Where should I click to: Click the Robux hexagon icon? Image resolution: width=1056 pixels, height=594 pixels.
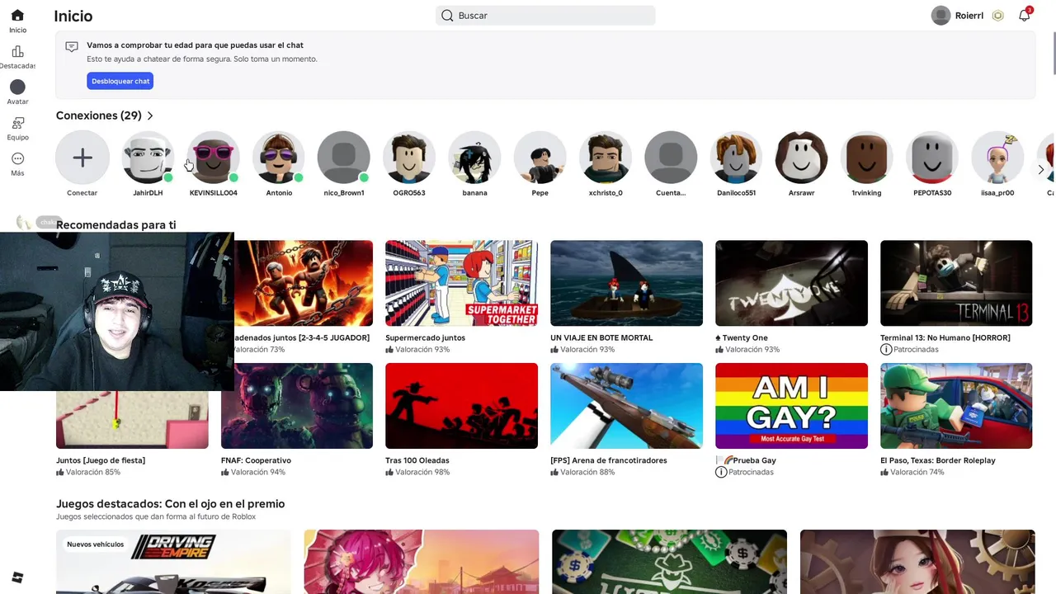point(997,16)
